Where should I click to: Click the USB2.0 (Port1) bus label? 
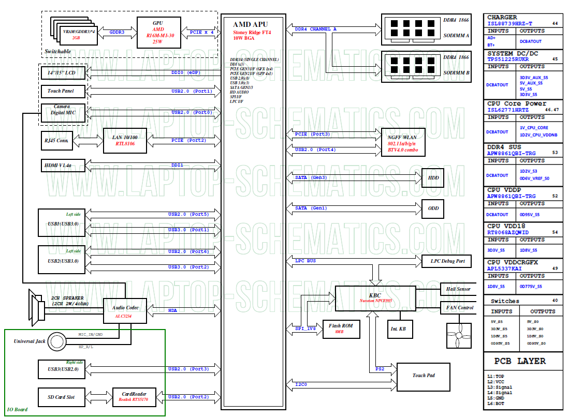point(192,91)
